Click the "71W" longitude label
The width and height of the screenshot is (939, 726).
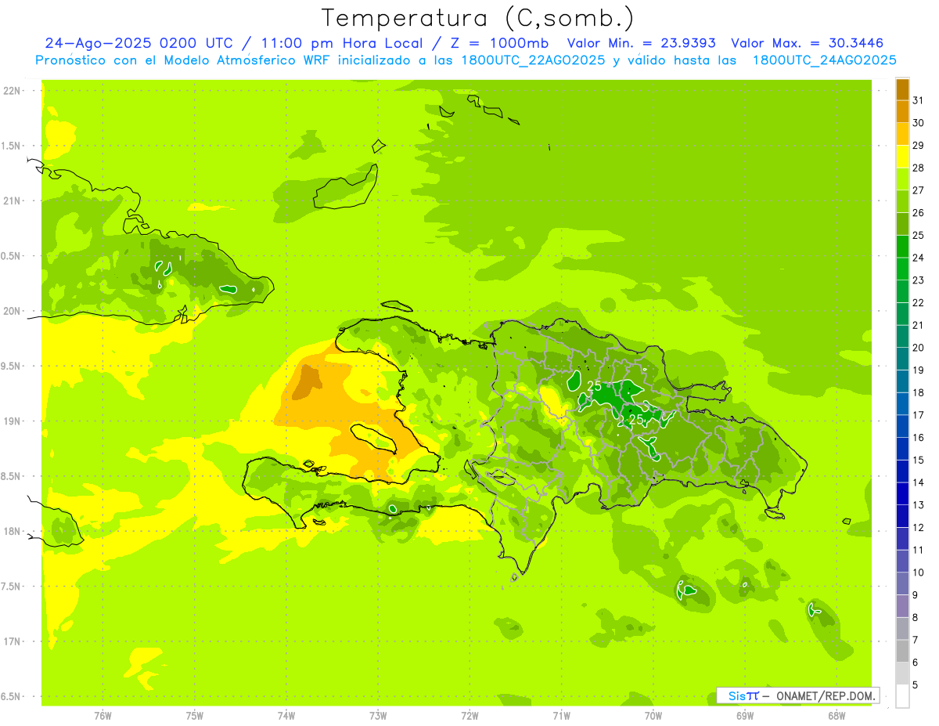(561, 715)
